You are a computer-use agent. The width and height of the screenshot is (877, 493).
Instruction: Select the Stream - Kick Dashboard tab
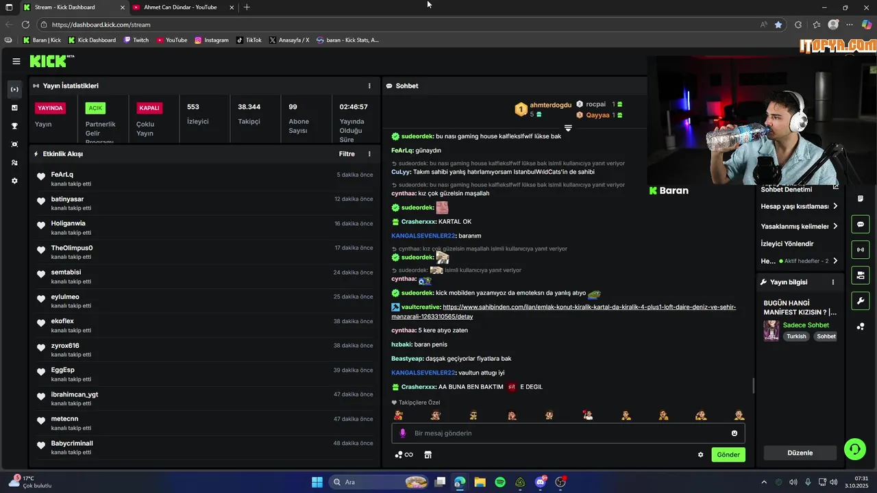(74, 8)
